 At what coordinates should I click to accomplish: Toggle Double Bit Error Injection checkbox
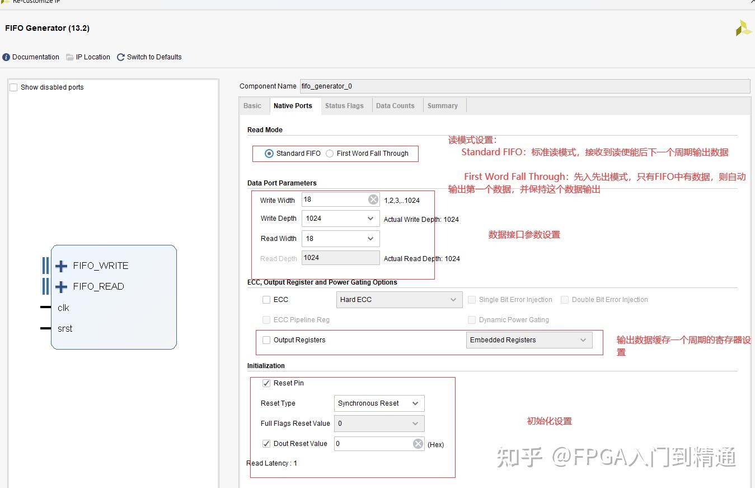[x=565, y=300]
